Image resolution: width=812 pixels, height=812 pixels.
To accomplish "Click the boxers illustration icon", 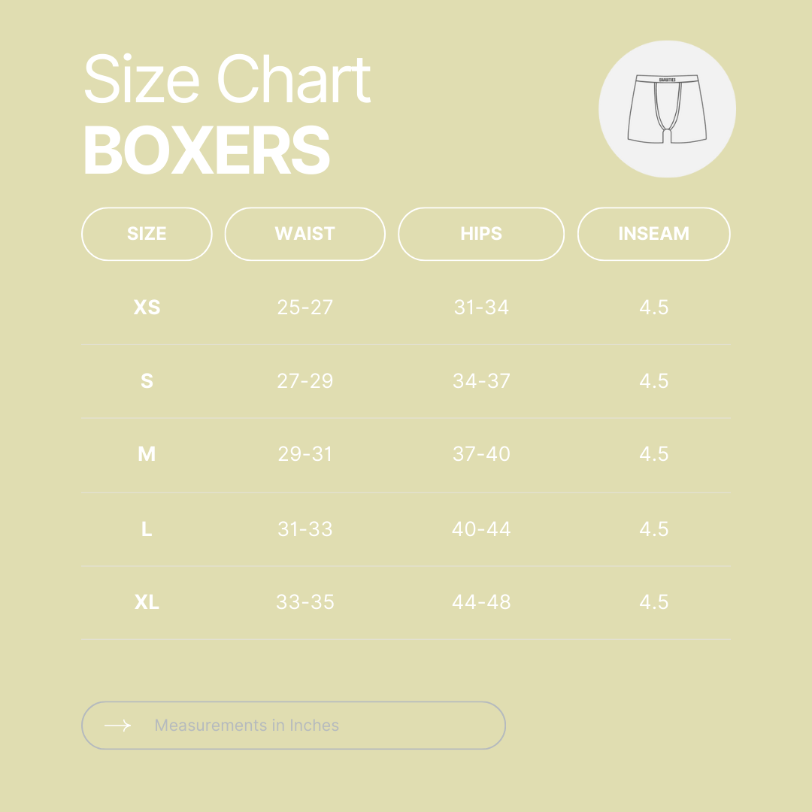I will tap(667, 109).
